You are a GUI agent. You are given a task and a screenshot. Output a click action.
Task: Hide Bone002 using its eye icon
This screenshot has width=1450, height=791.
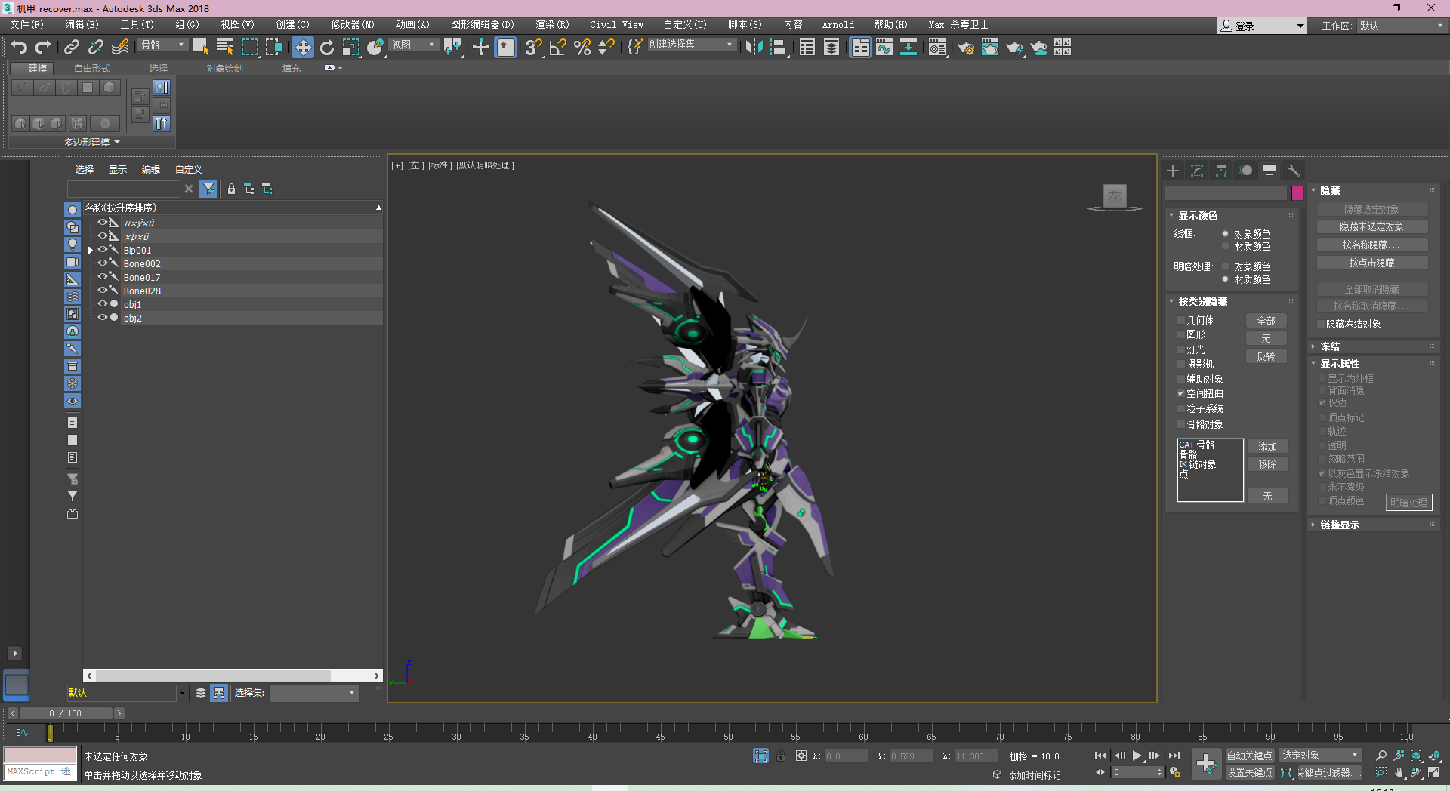click(103, 263)
